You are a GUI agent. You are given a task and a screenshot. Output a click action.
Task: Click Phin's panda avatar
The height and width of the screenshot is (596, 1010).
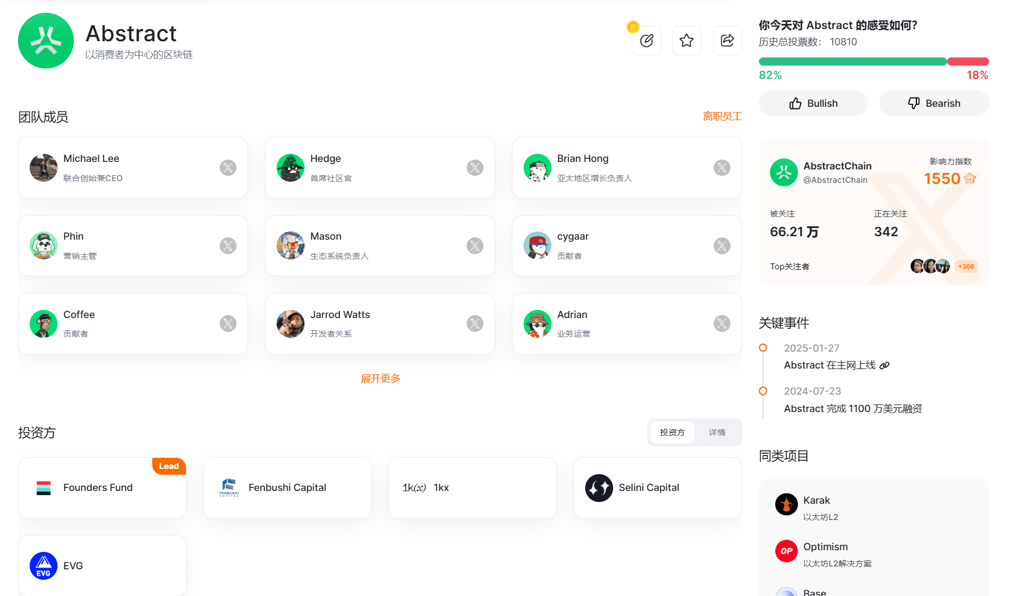pos(44,246)
